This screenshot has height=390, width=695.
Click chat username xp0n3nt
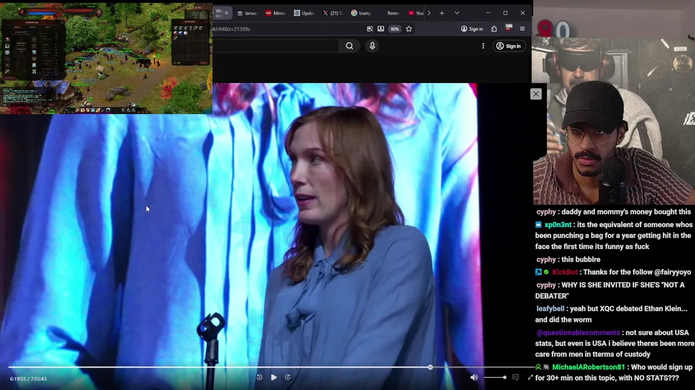[558, 224]
